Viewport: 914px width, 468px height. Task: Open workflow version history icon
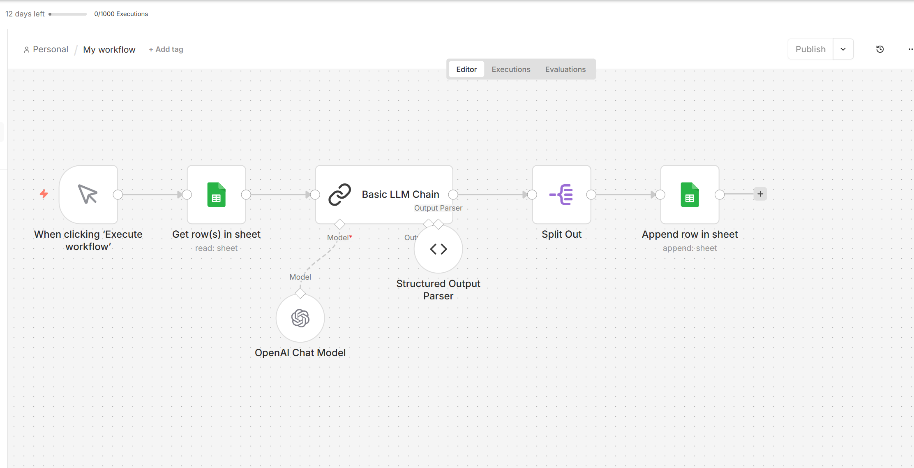pyautogui.click(x=880, y=49)
